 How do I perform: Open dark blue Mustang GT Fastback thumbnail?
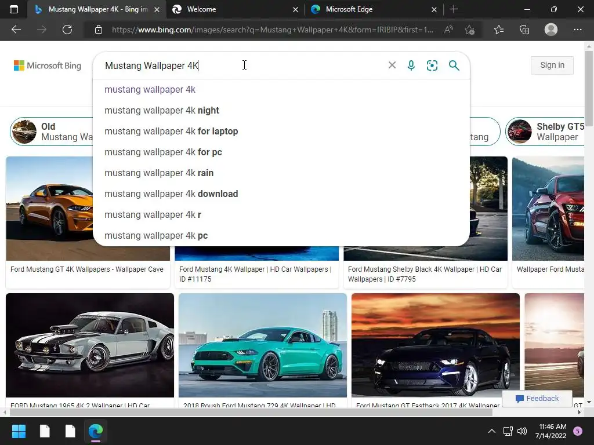click(x=436, y=345)
